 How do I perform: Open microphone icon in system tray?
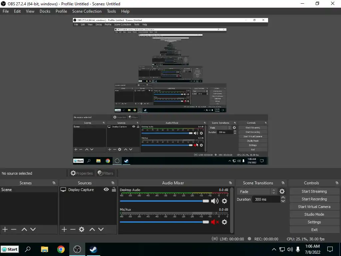point(298,249)
